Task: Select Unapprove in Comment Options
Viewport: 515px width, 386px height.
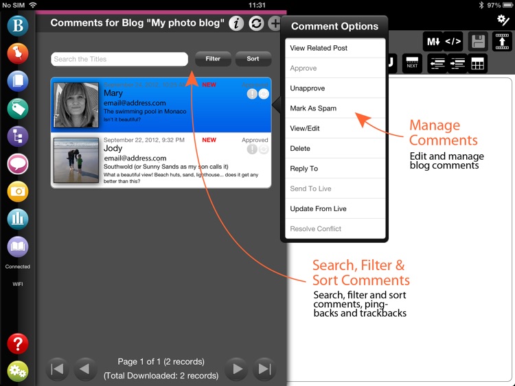Action: coord(335,88)
